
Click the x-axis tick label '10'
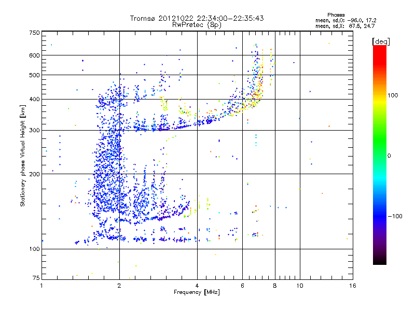pos(300,286)
